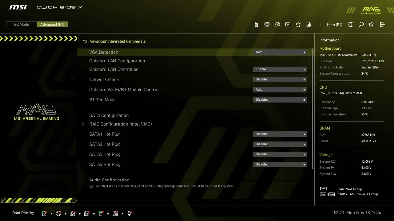
Task: Select the Network stack label
Action: (x=104, y=79)
